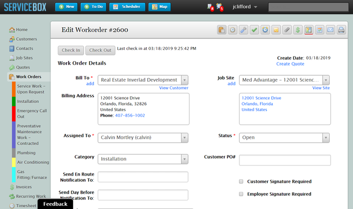
Task: Click the To Do button
Action: pos(93,7)
